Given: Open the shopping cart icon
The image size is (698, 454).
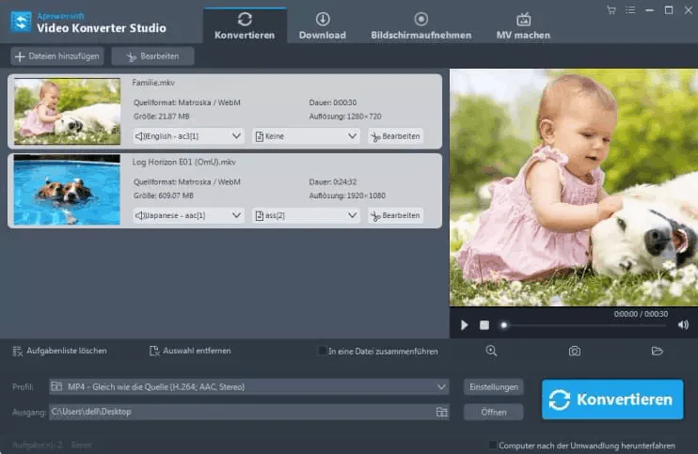Looking at the screenshot, I should click(611, 10).
